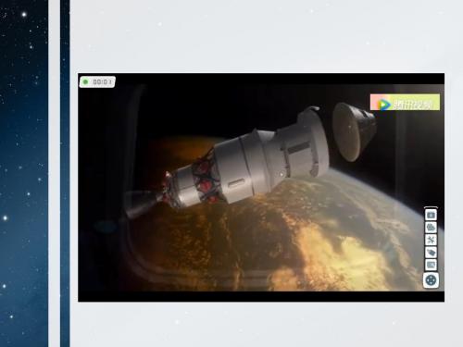Viewport: 463px width, 347px height.
Task: Click the recording timer readout
Action: (102, 81)
